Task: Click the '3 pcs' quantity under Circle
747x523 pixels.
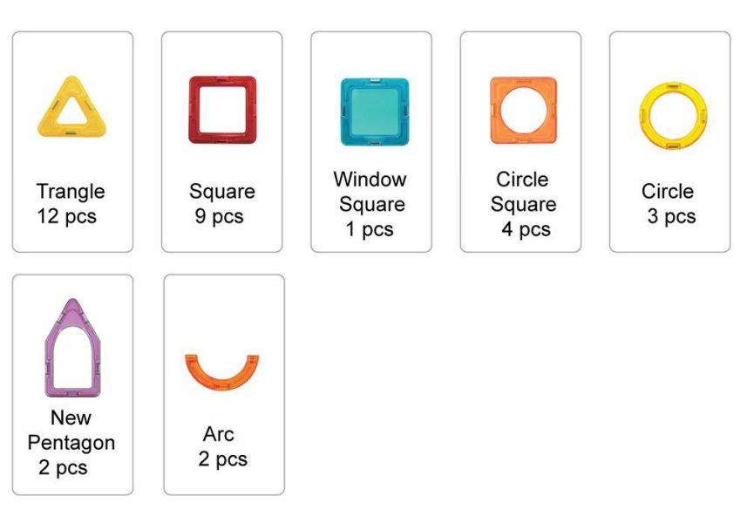Action: (672, 217)
